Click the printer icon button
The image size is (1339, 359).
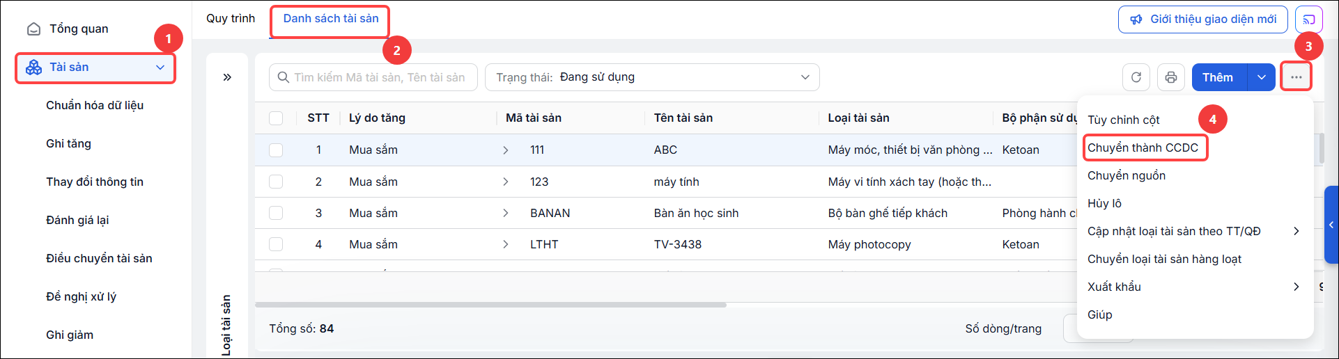pyautogui.click(x=1171, y=77)
